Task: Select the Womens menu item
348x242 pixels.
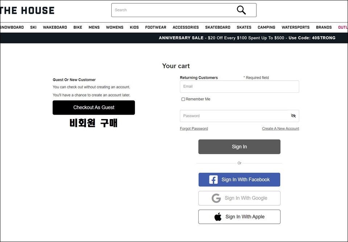Action: tap(115, 27)
